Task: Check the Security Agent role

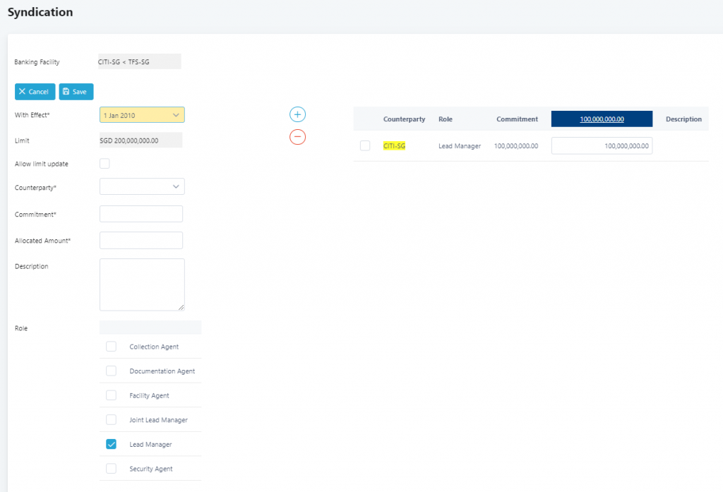Action: coord(111,469)
